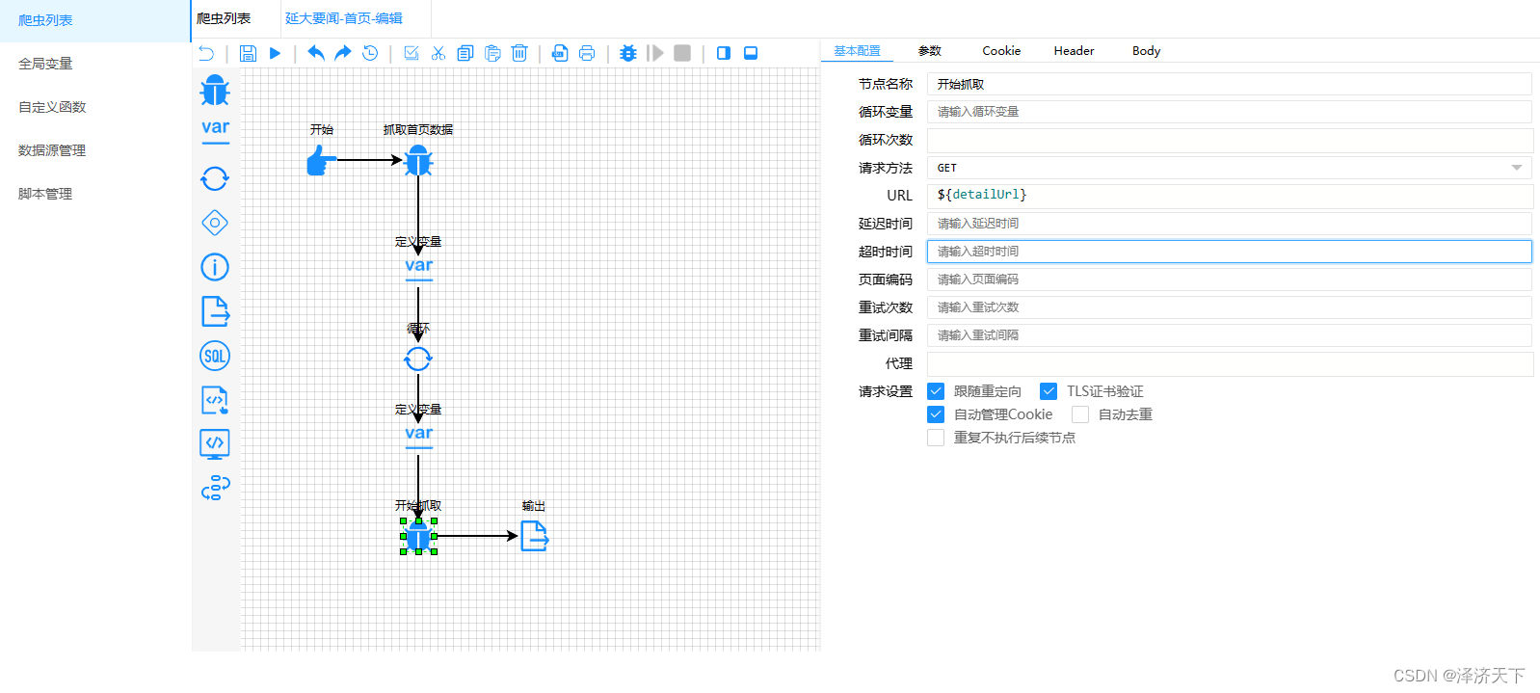Save the flow with the floppy disk icon
The width and height of the screenshot is (1540, 693).
[x=248, y=53]
